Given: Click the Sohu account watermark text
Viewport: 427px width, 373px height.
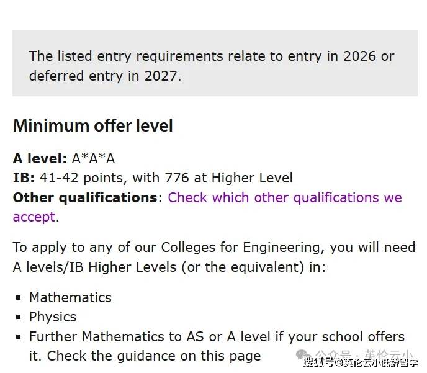Looking at the screenshot, I should [361, 363].
